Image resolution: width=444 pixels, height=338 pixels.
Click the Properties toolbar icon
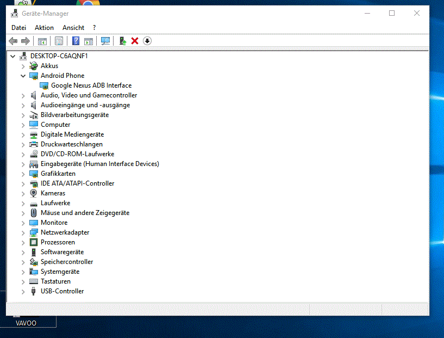click(x=59, y=41)
